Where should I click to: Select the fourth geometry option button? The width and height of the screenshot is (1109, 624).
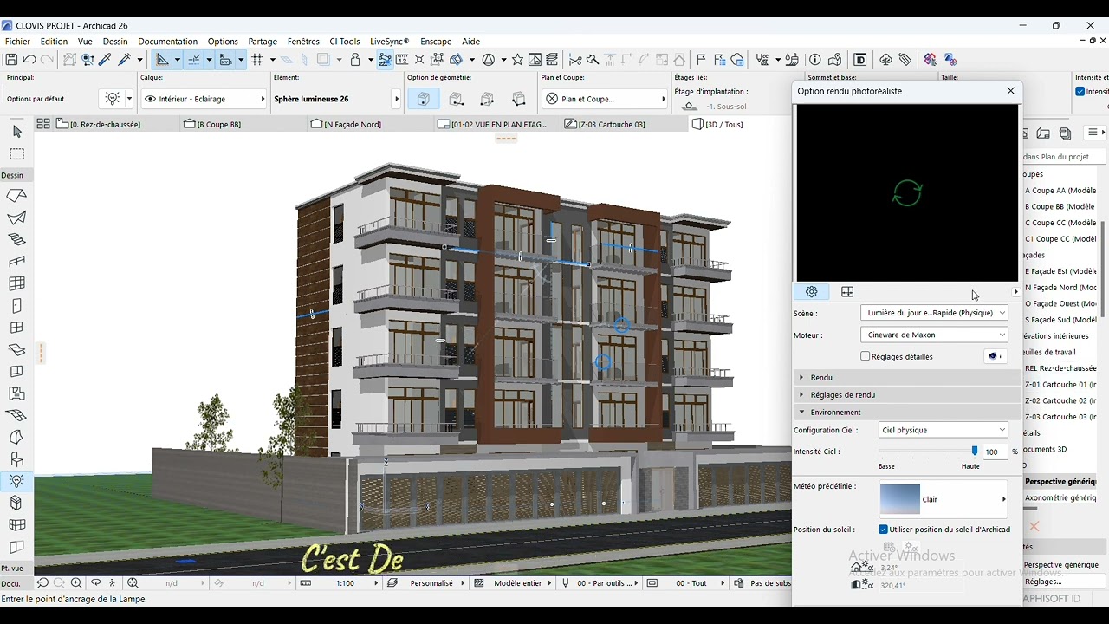pyautogui.click(x=518, y=99)
